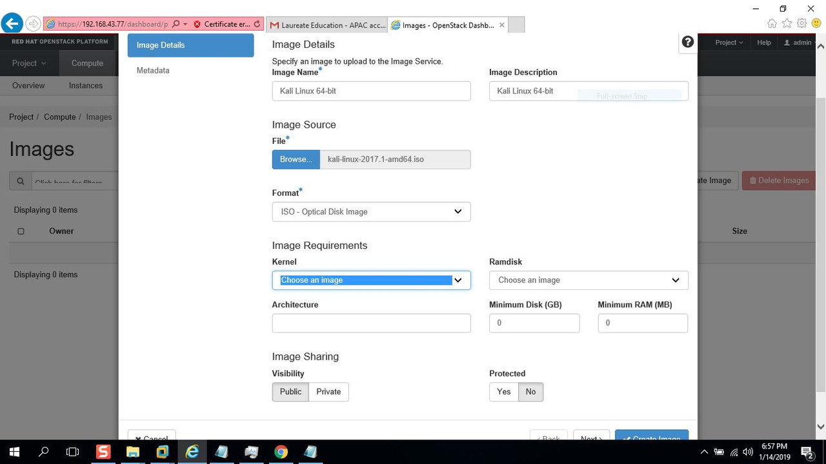
Task: Open the Favorites star icon
Action: pos(787,23)
